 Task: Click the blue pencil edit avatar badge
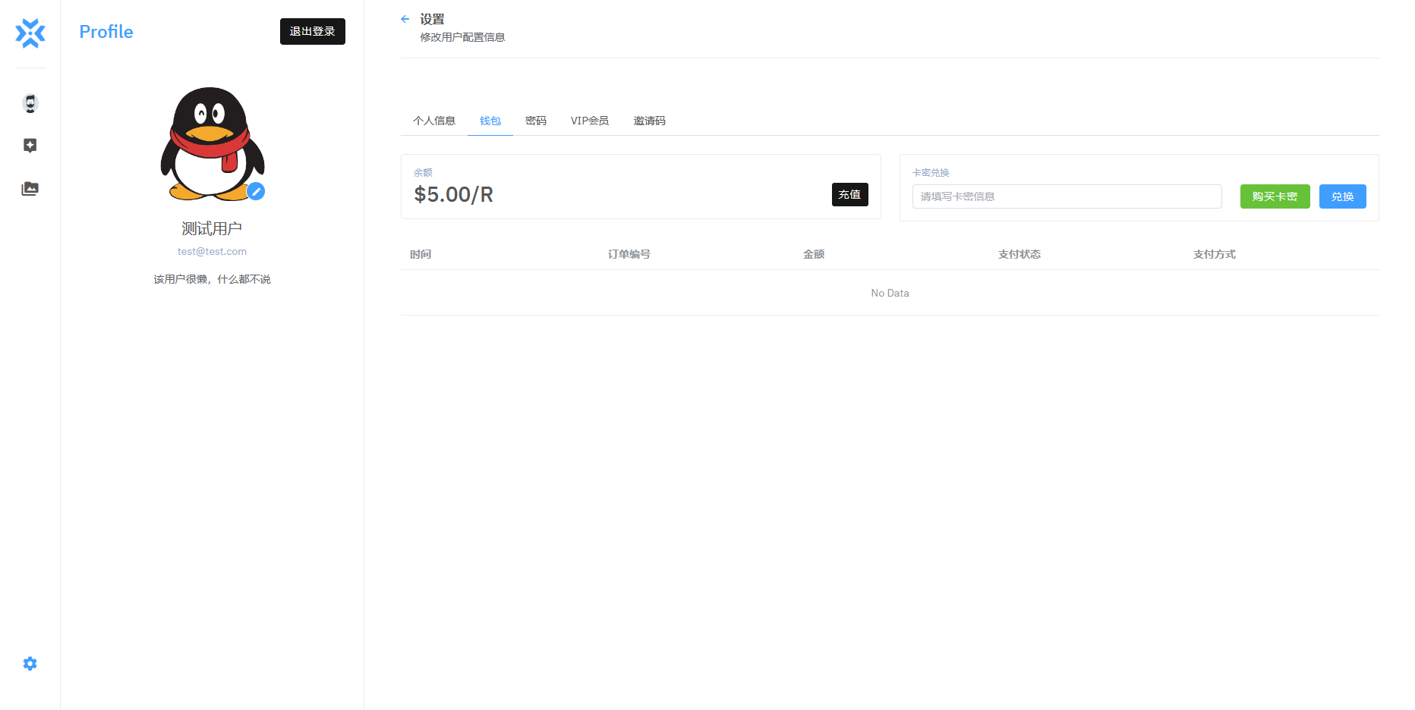(257, 191)
